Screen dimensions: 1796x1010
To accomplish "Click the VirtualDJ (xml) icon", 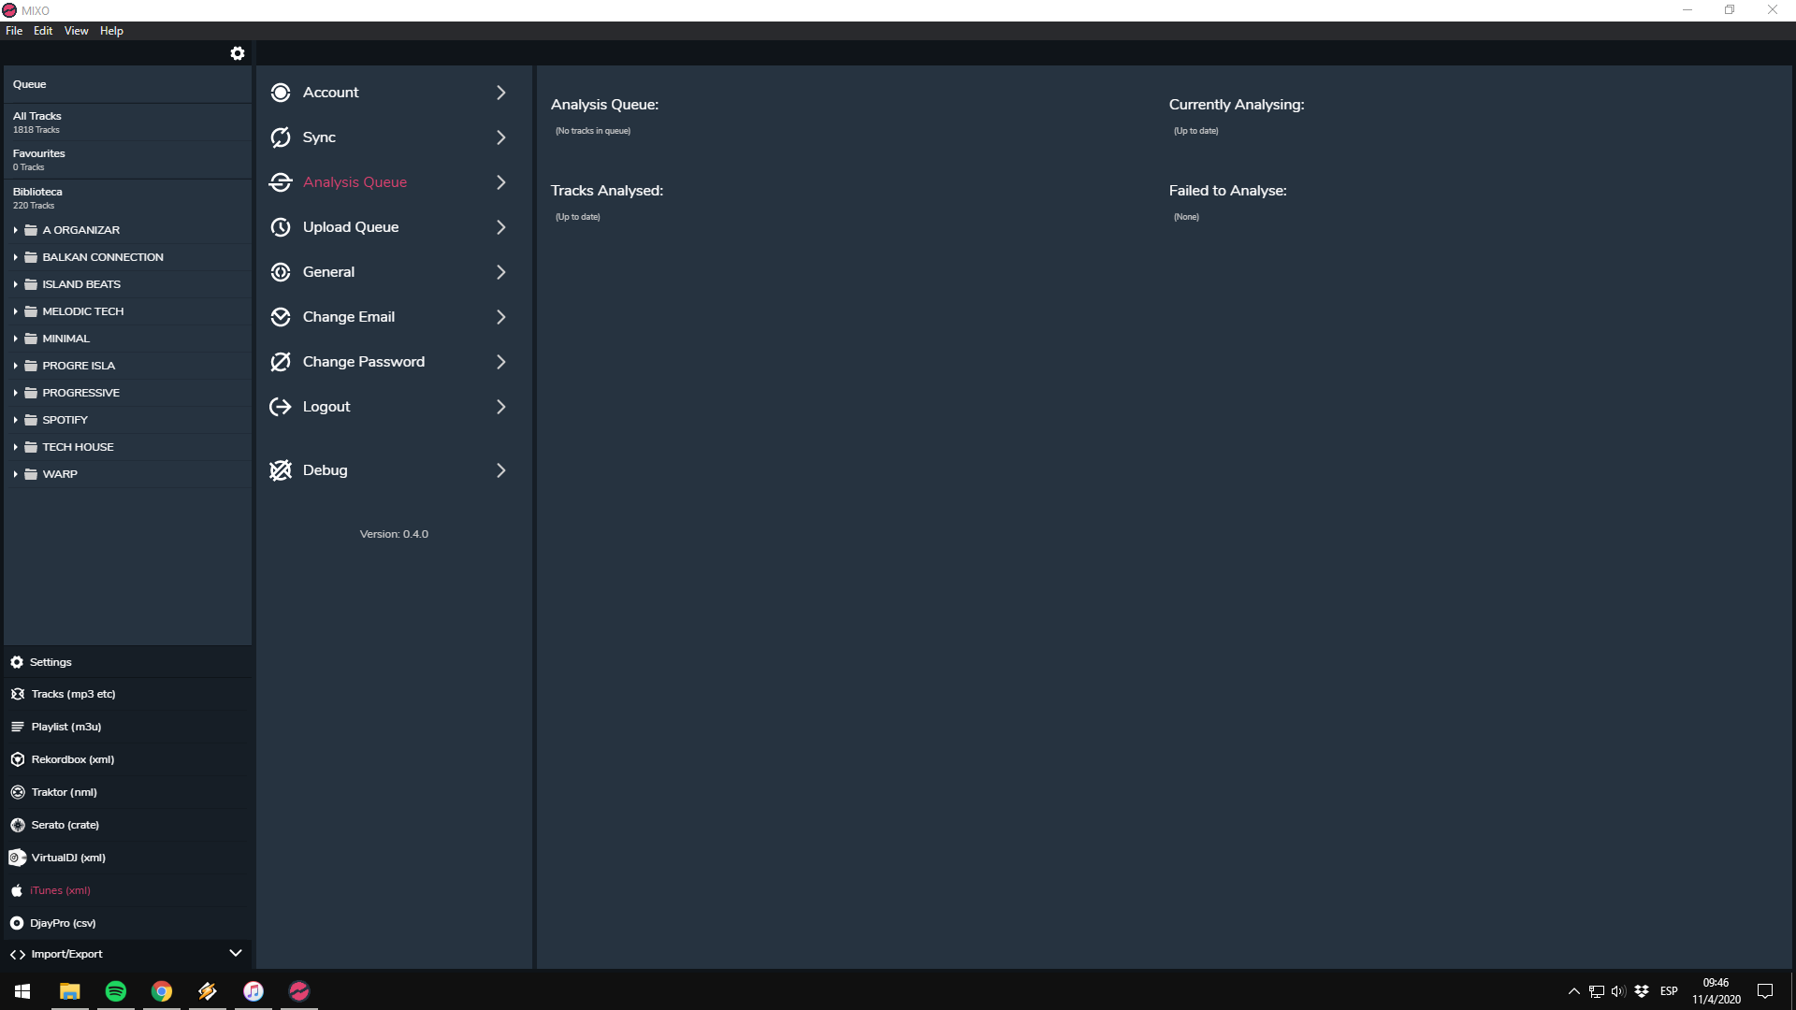I will (x=18, y=858).
